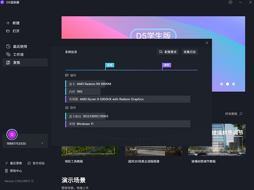The width and height of the screenshot is (254, 190).
Task: Click the plus icon beside 新建
Action: [8, 23]
